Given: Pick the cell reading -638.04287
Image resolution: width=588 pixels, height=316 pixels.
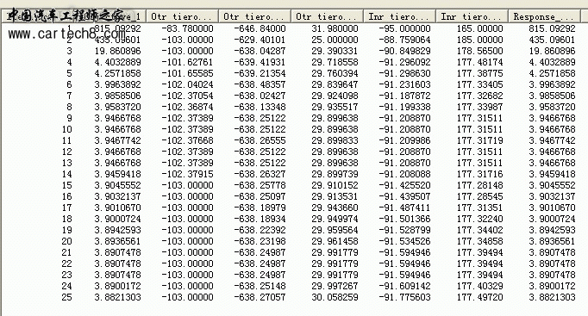Looking at the screenshot, I should click(x=260, y=51).
